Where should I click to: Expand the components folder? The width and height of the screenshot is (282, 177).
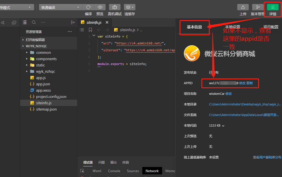[48, 59]
